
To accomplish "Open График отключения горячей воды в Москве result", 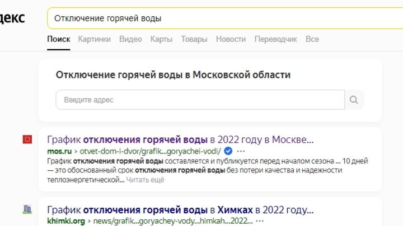I will pyautogui.click(x=180, y=140).
